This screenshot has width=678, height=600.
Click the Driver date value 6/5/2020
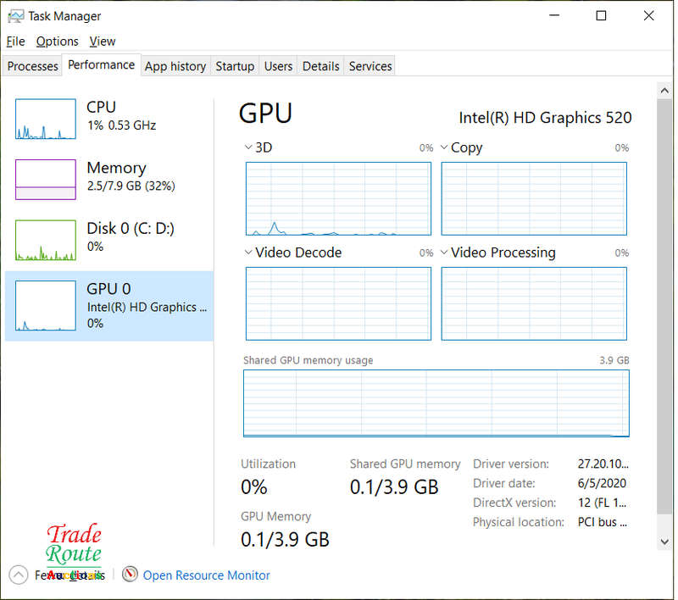(x=602, y=483)
